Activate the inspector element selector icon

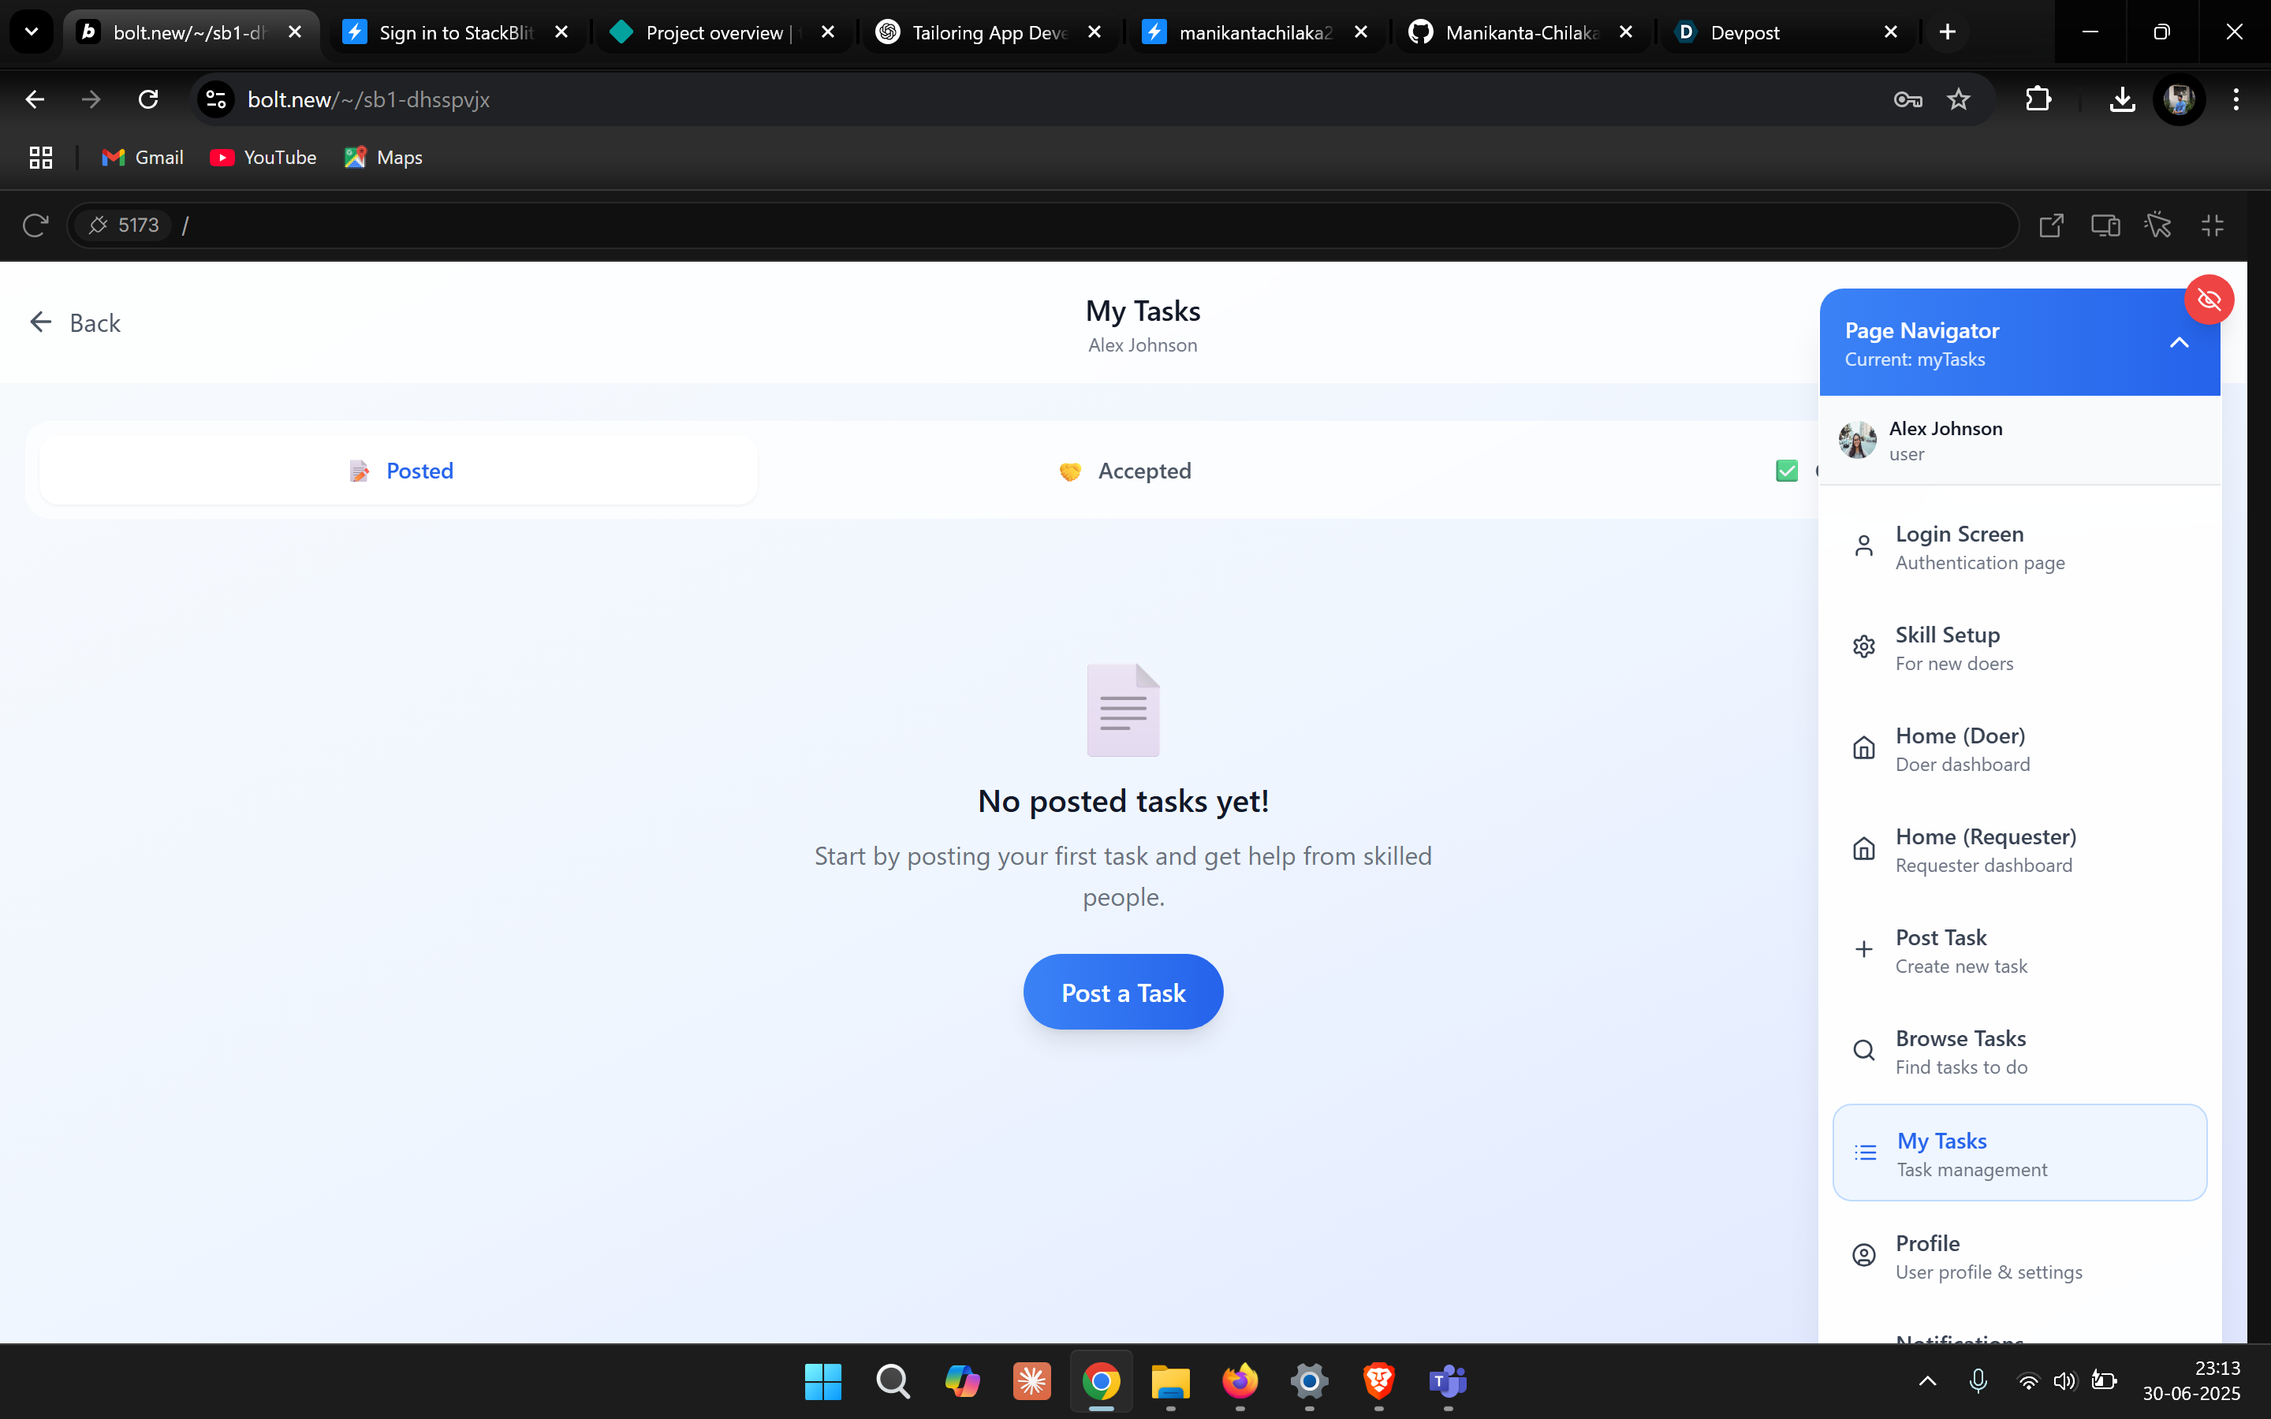(2157, 225)
